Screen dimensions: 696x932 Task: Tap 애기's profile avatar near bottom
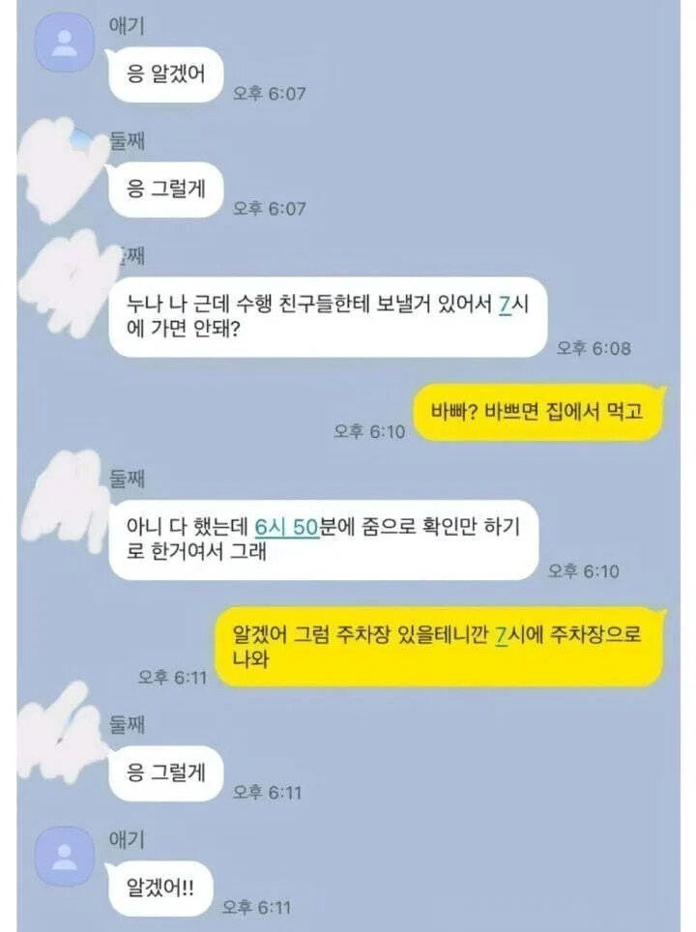tap(64, 856)
